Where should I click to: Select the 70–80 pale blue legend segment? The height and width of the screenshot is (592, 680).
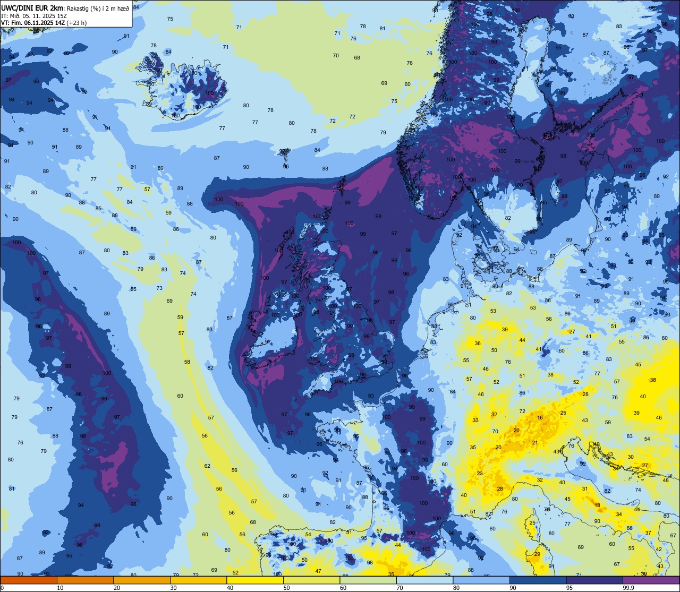point(424,580)
